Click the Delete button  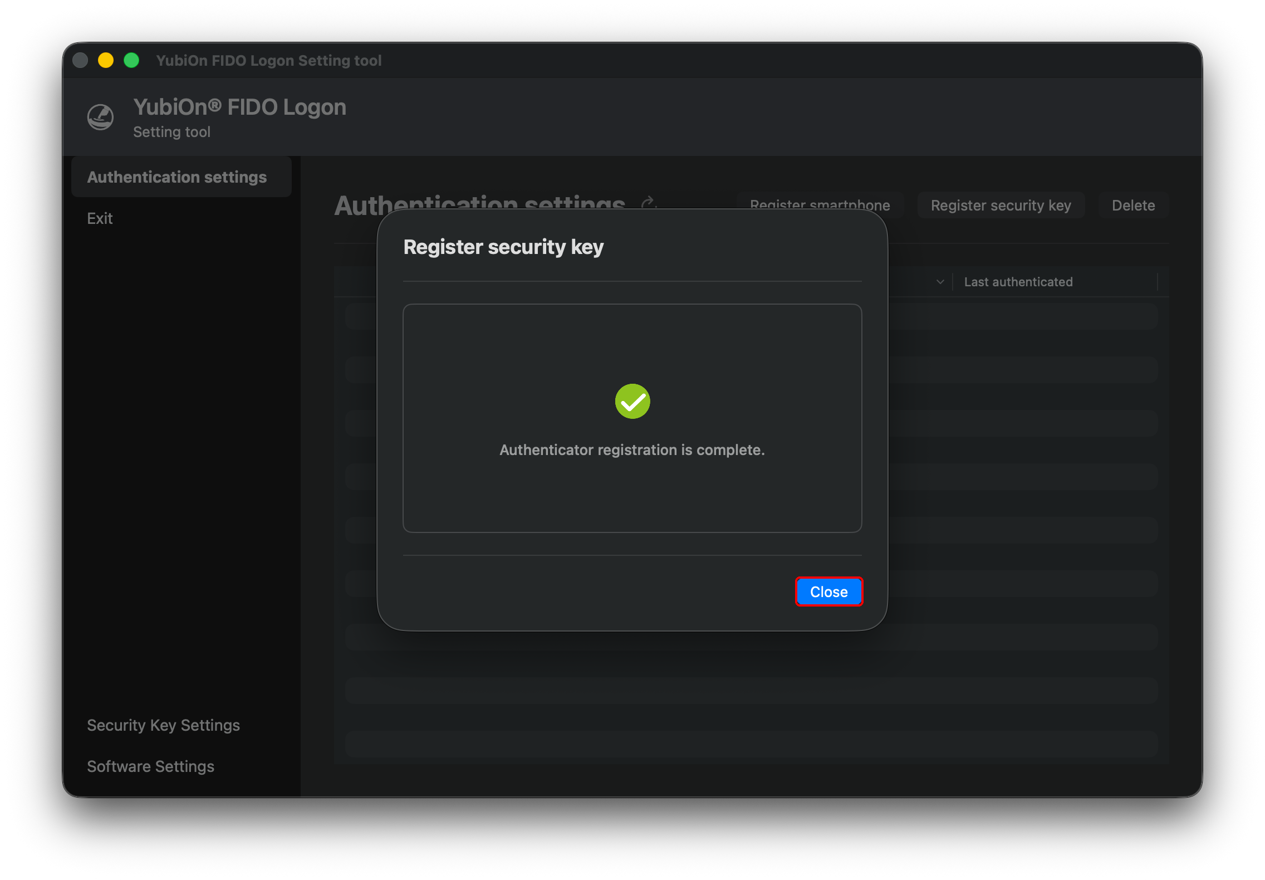1133,206
